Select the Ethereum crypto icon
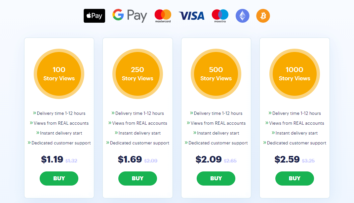 click(243, 16)
